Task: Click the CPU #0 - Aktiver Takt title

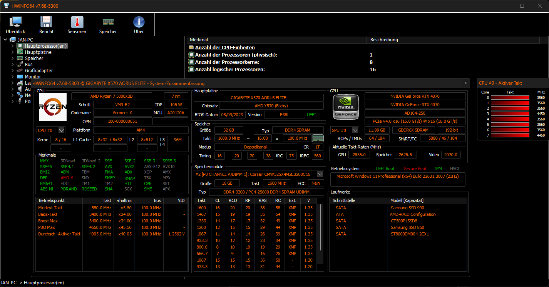Action: click(x=500, y=83)
